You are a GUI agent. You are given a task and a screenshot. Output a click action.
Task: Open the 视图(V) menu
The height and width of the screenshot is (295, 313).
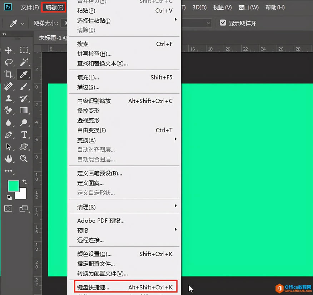[222, 7]
